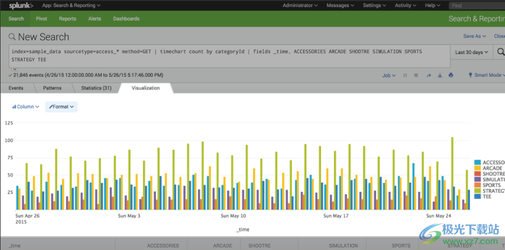This screenshot has width=505, height=250.
Task: Open App: Search & Reporting dropdown
Action: tap(71, 5)
